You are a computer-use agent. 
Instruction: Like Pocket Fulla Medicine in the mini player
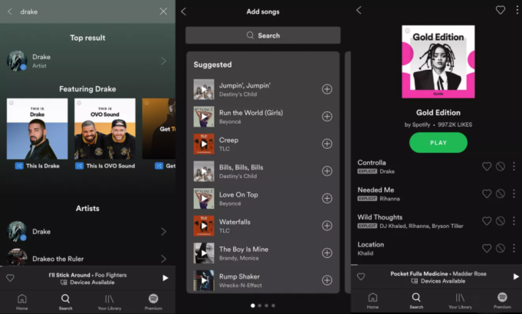361,276
